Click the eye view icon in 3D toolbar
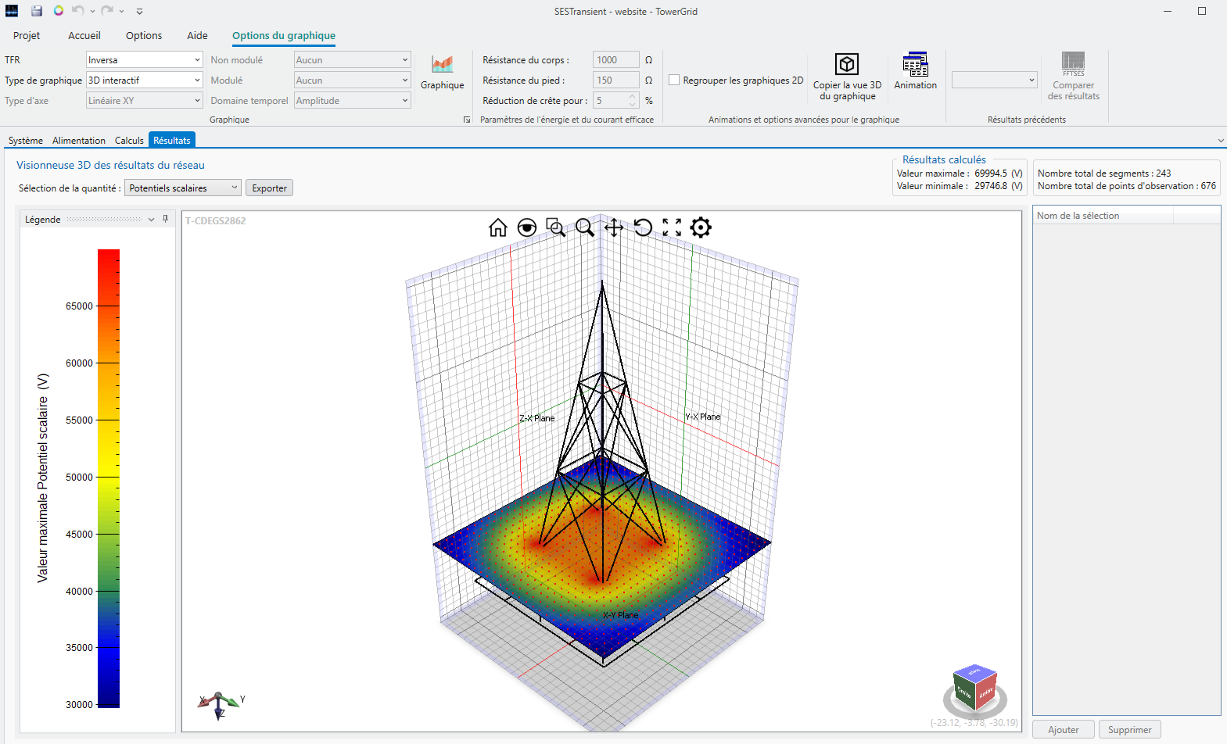1227x744 pixels. (527, 227)
